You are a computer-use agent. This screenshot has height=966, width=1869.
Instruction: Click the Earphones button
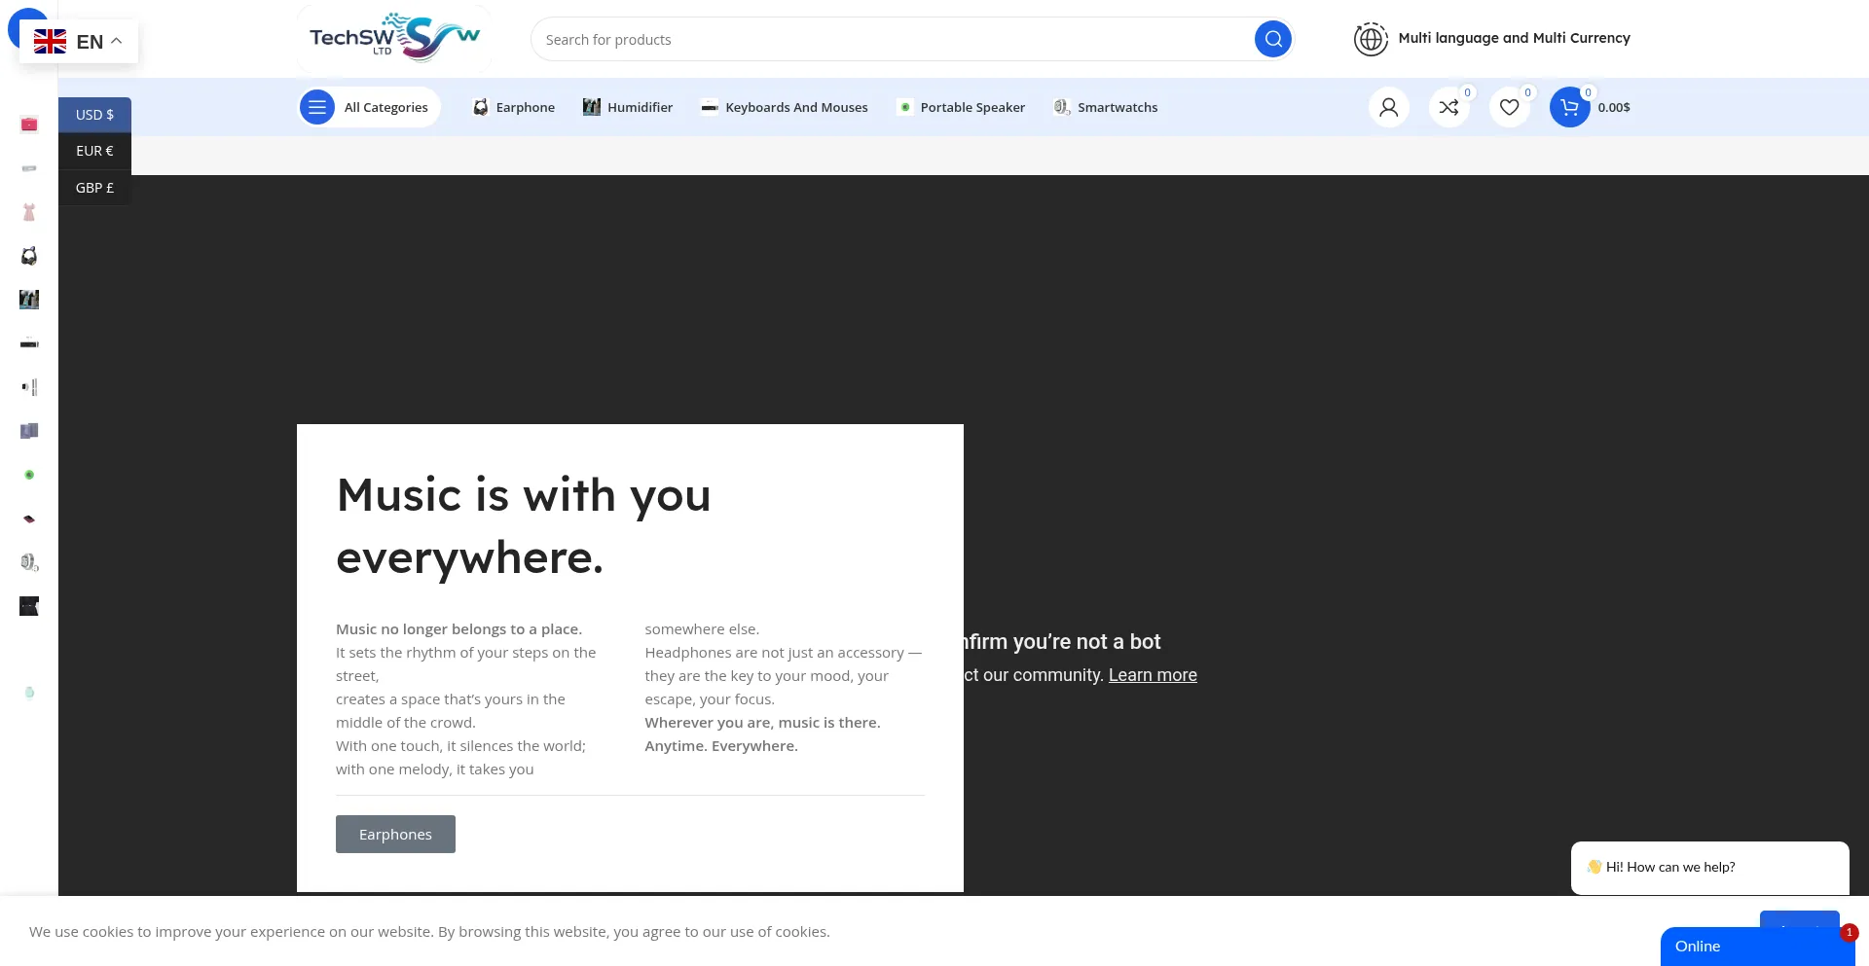395,835
